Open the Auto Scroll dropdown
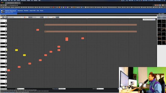The width and height of the screenshot is (166, 93). (x=100, y=89)
